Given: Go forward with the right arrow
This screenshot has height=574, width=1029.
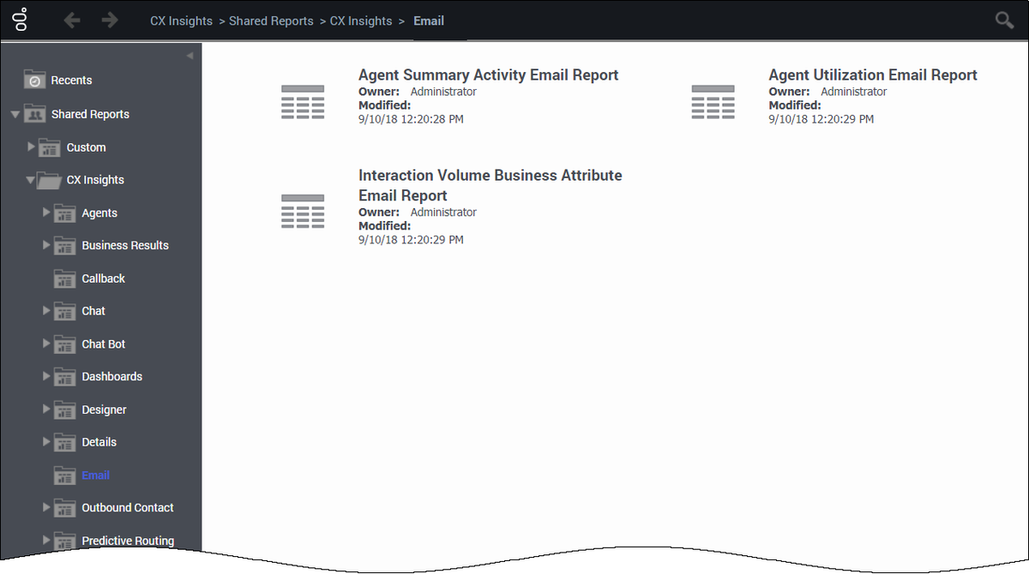Looking at the screenshot, I should click(110, 20).
